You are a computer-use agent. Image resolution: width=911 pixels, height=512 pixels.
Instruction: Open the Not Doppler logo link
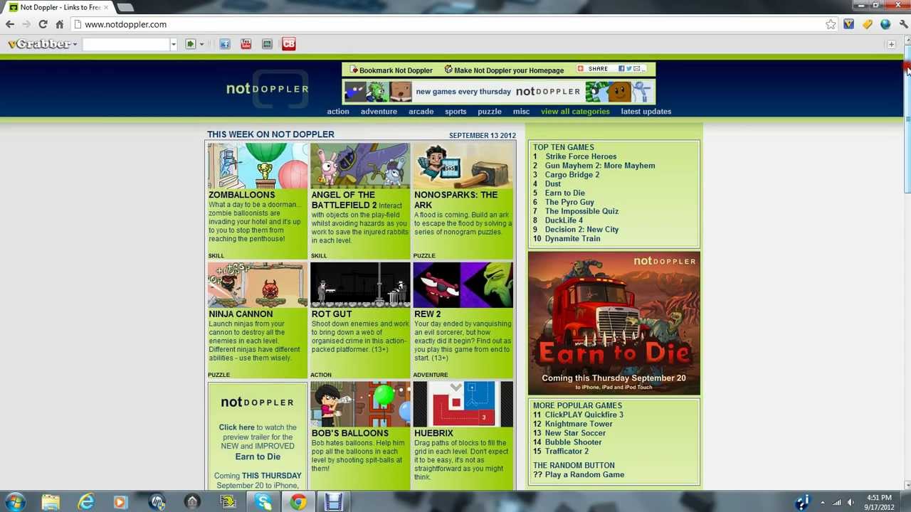(267, 89)
